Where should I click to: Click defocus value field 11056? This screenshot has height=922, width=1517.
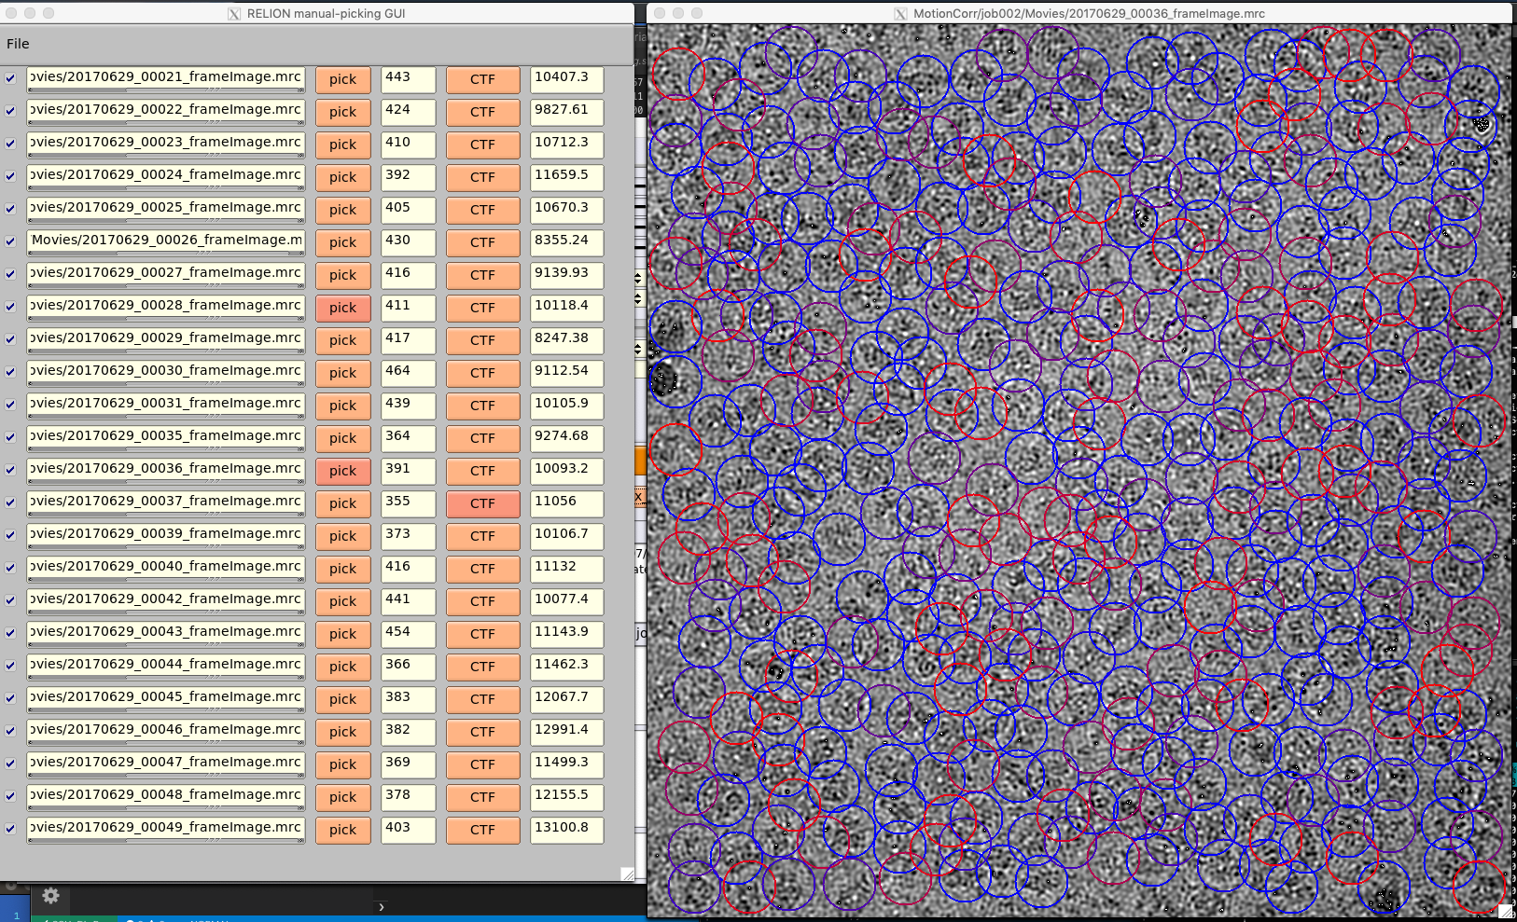click(566, 503)
